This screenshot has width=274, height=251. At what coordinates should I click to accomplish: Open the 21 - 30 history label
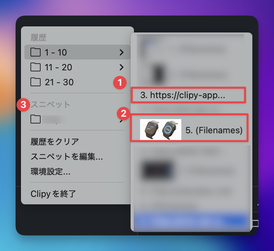pyautogui.click(x=59, y=82)
